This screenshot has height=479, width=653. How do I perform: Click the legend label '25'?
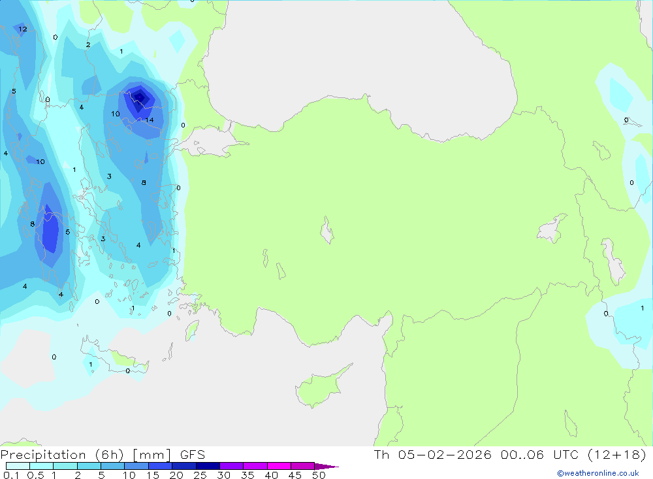tap(200, 475)
